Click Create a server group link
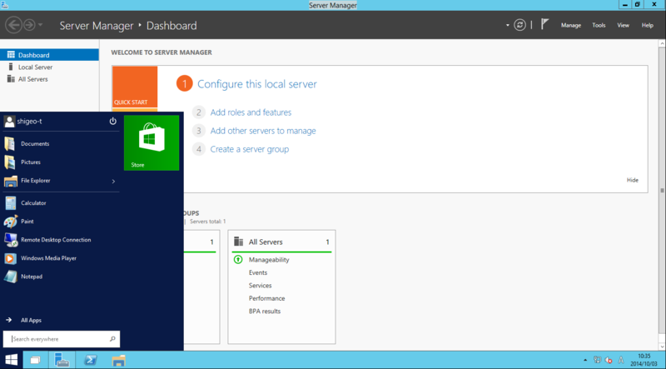666x369 pixels. [x=249, y=149]
